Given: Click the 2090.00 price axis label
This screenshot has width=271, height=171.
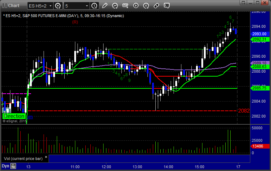Looking at the screenshot, I should (259, 56).
